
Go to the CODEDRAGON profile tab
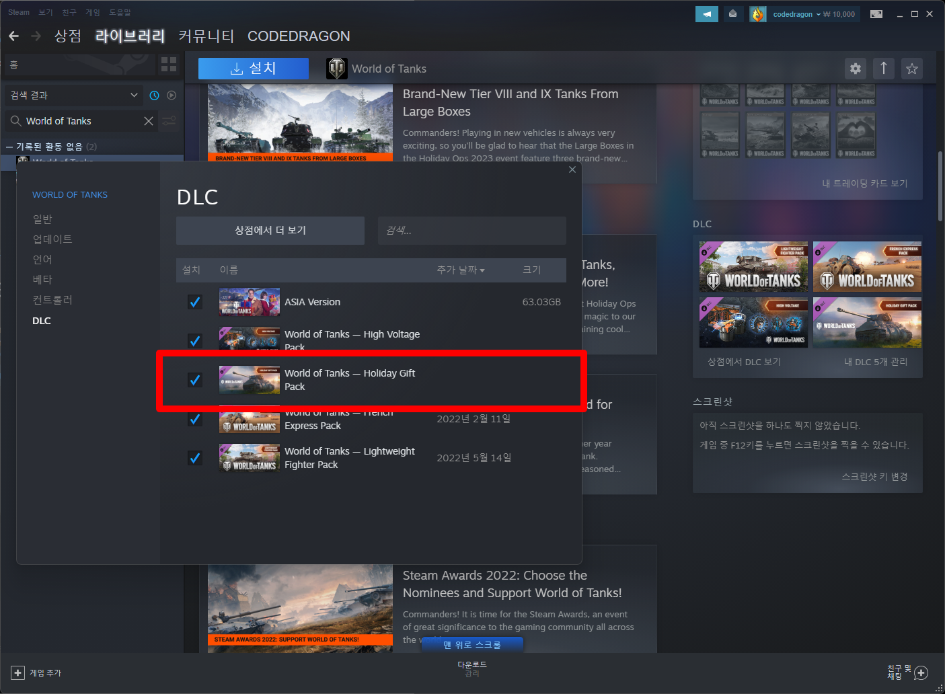299,36
